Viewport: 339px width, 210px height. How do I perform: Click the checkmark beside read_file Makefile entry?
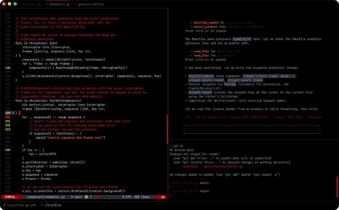coord(191,51)
